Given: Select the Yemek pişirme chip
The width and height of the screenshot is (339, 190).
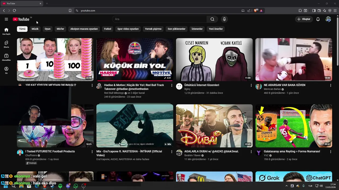Looking at the screenshot, I should click(153, 29).
